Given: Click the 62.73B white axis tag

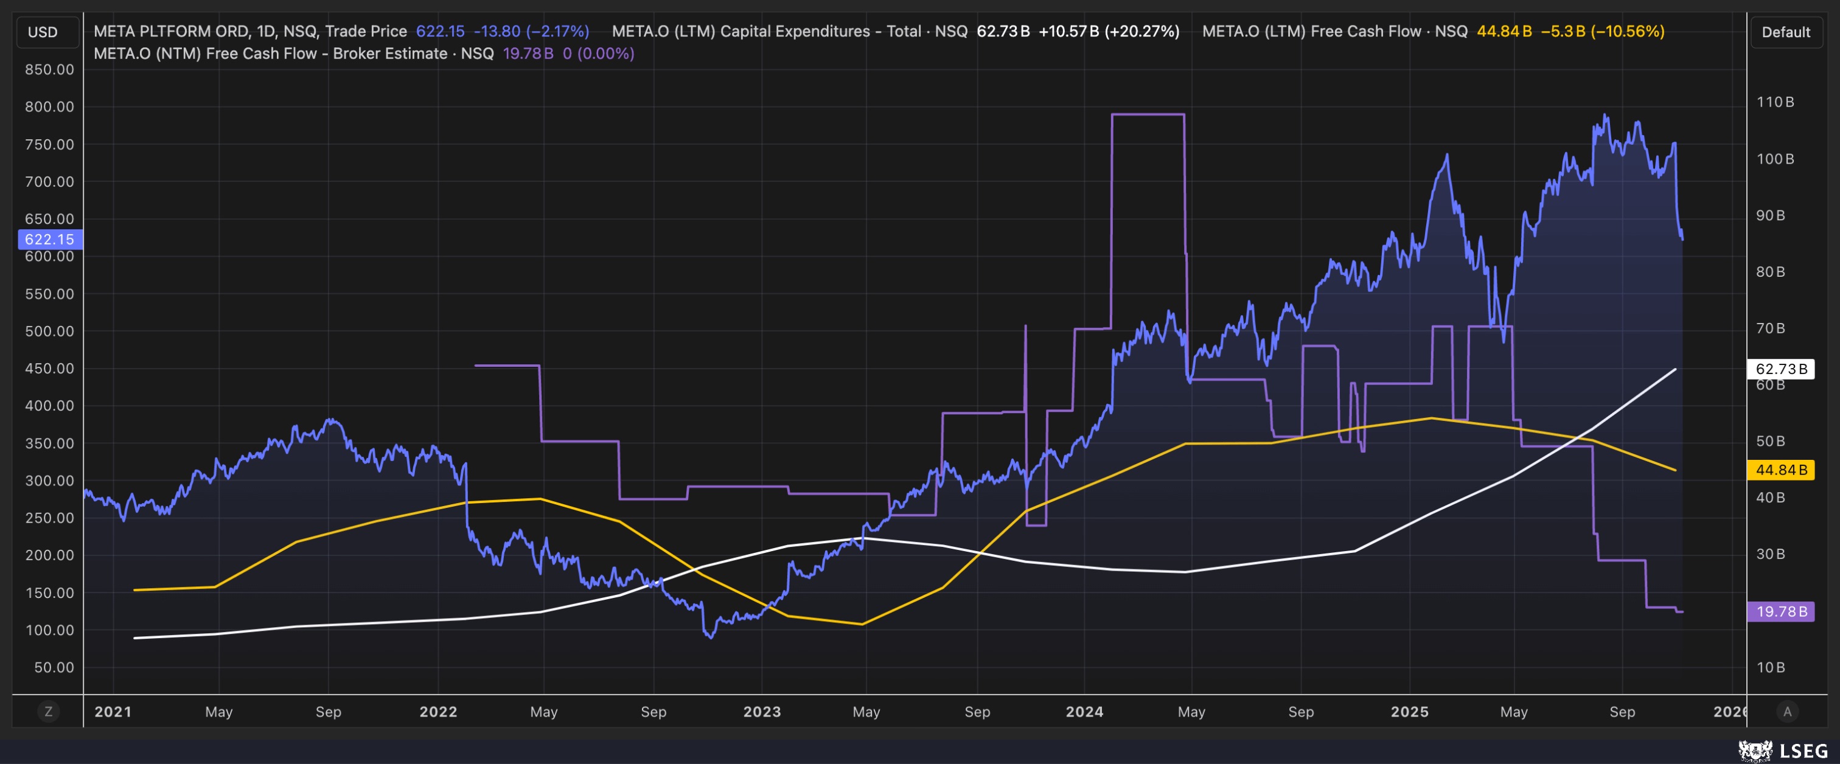Looking at the screenshot, I should 1781,369.
